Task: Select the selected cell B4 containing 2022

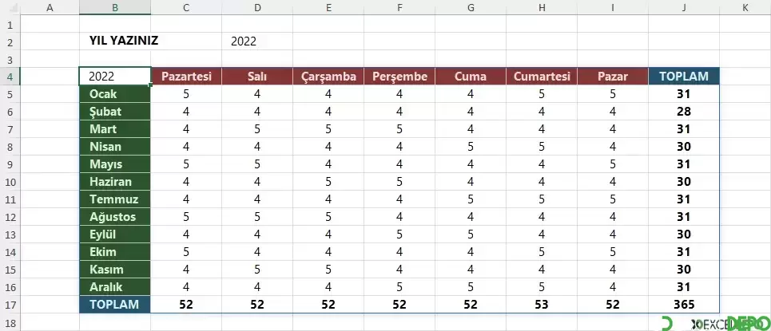Action: point(114,76)
